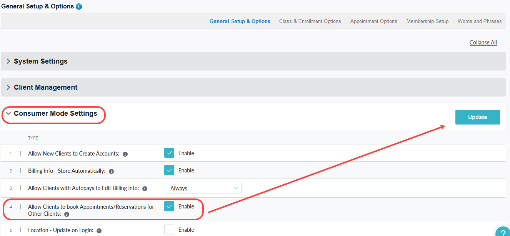Viewport: 510px width, 236px height.
Task: Select the Collapse All link
Action: click(483, 42)
